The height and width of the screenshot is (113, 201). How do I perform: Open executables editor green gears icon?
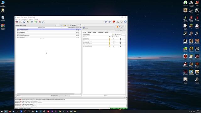pyautogui.click(x=36, y=22)
